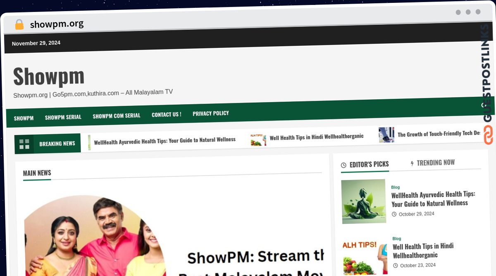Image resolution: width=496 pixels, height=276 pixels.
Task: Click the small thumbnail beside Well Health Tips ticker
Action: (x=258, y=139)
